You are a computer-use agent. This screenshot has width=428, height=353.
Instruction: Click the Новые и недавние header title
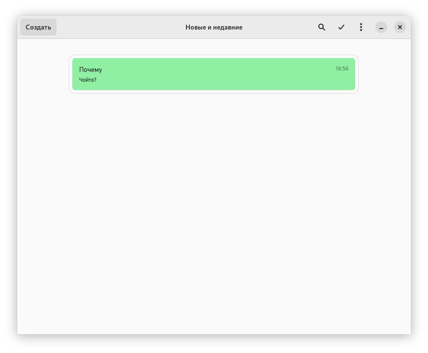coord(214,27)
